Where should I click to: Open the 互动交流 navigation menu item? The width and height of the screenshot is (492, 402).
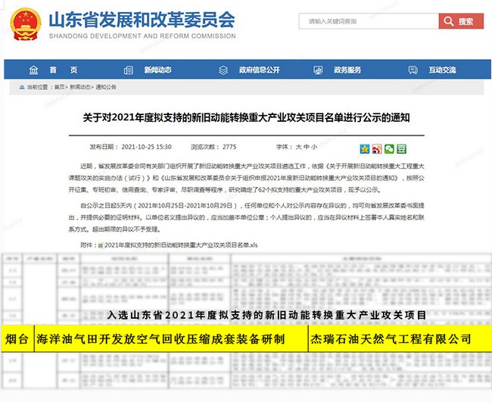443,70
